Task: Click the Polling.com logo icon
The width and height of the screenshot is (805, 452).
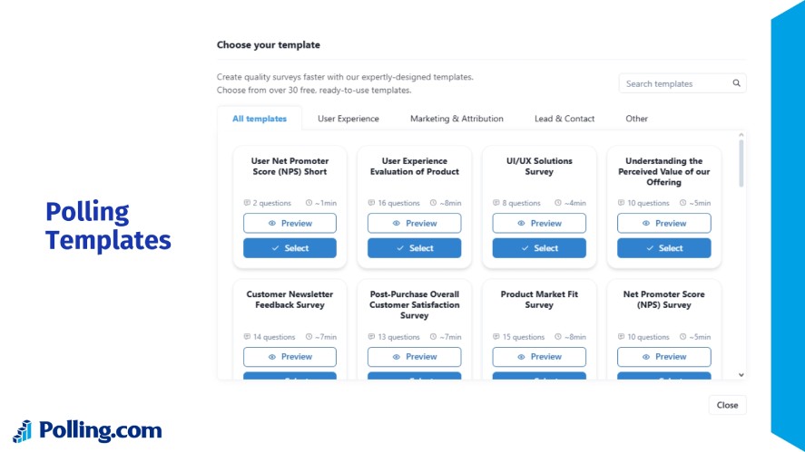Action: pos(22,431)
